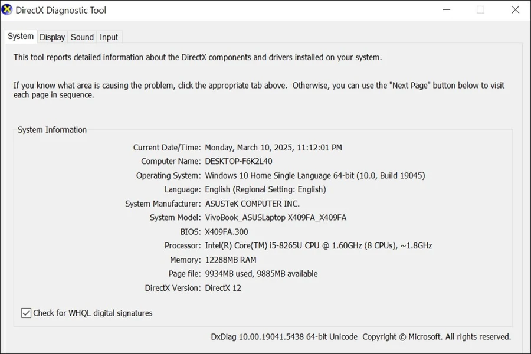Toggle Check for WHQL digital signatures checkbox
This screenshot has height=354, width=531.
tap(26, 313)
